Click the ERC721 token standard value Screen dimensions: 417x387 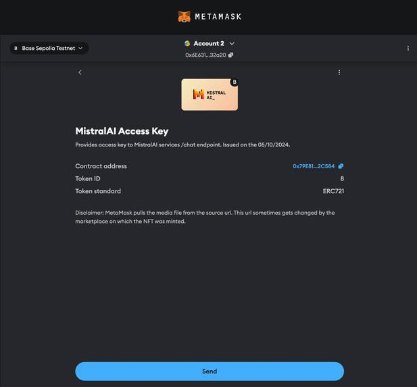[333, 191]
